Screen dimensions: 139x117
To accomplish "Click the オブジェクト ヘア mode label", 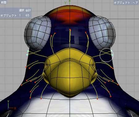I will pyautogui.click(x=126, y=3).
